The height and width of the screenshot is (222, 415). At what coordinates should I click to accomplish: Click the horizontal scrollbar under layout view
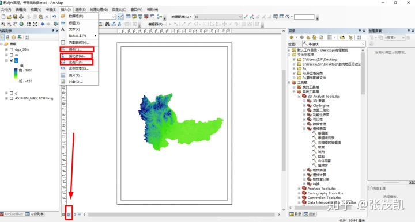pos(182,215)
